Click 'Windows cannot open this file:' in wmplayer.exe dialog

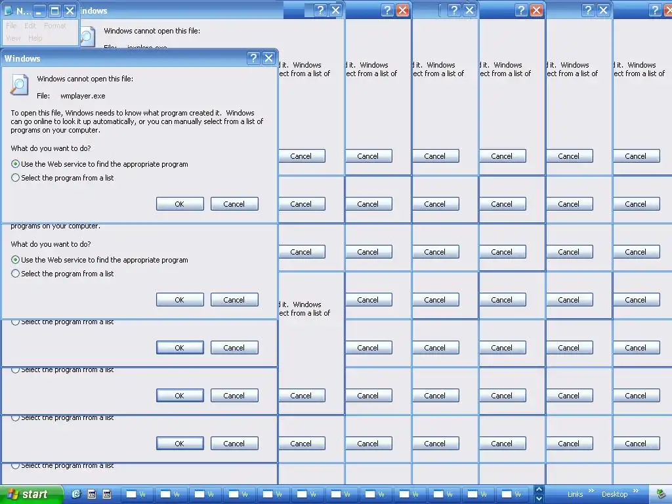point(85,79)
